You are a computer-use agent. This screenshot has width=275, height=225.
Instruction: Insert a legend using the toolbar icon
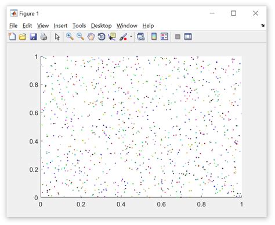[164, 37]
